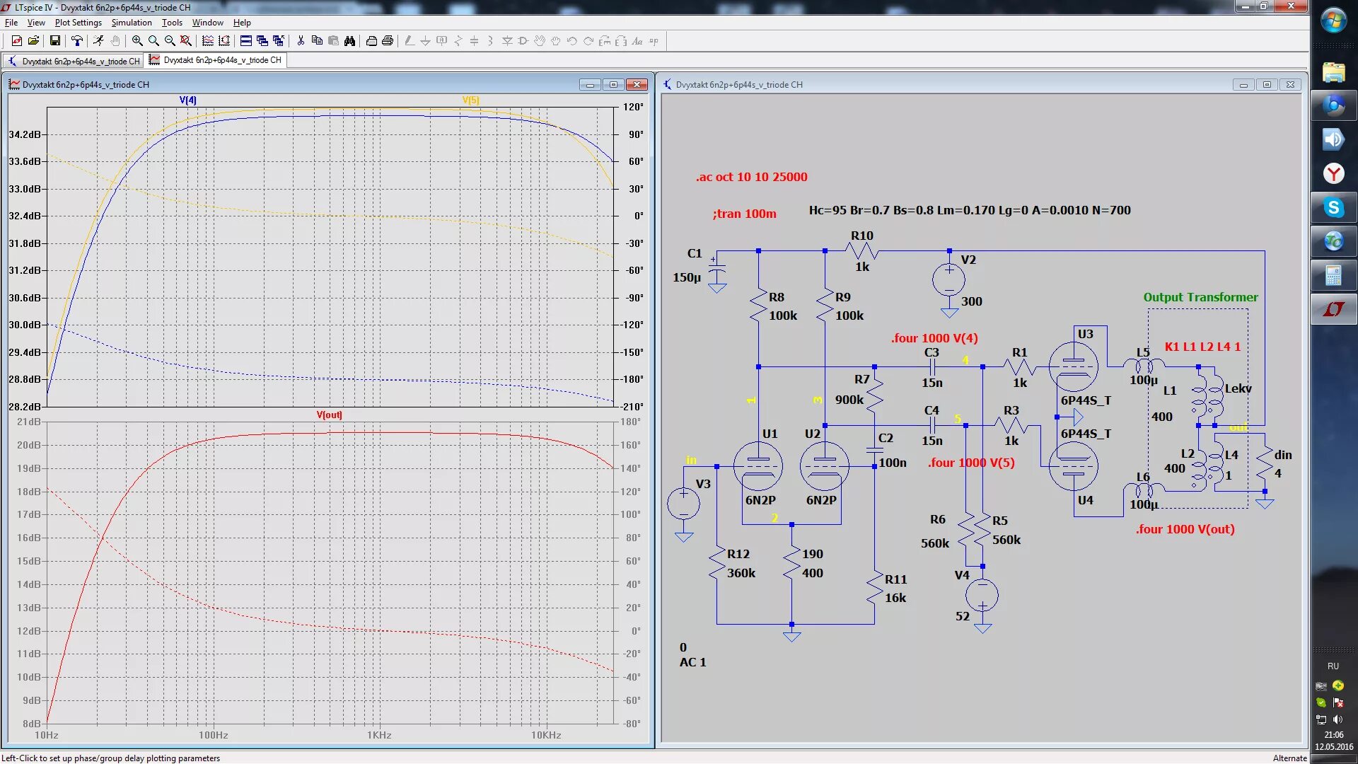Click the .ac oct 10 10 25000 directive

coord(751,177)
